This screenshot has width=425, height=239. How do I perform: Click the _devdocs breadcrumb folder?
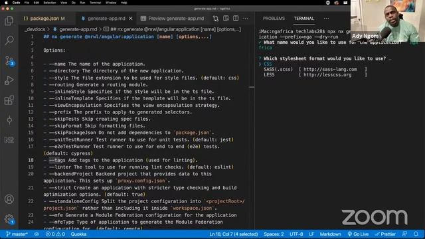(x=35, y=29)
